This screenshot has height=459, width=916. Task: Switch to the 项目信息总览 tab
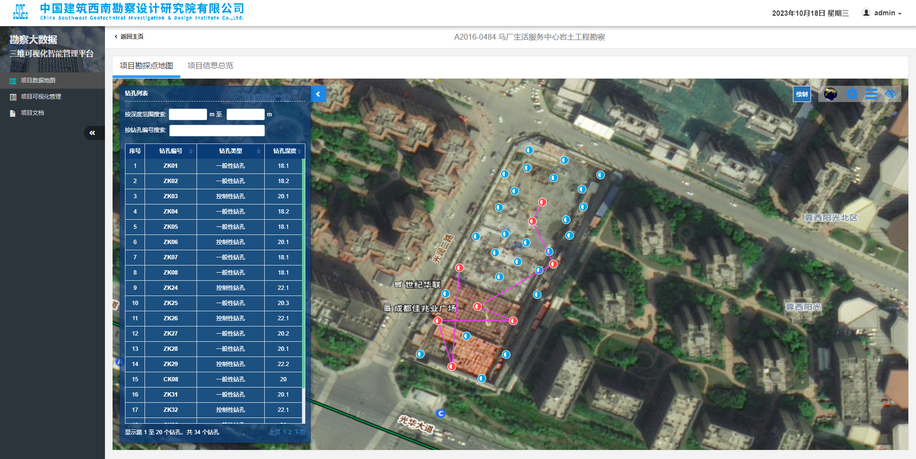point(210,65)
